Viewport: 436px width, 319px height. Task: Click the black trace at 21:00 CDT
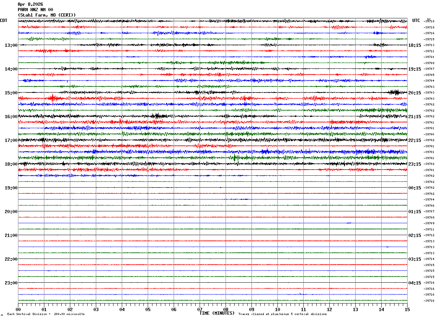click(213, 235)
